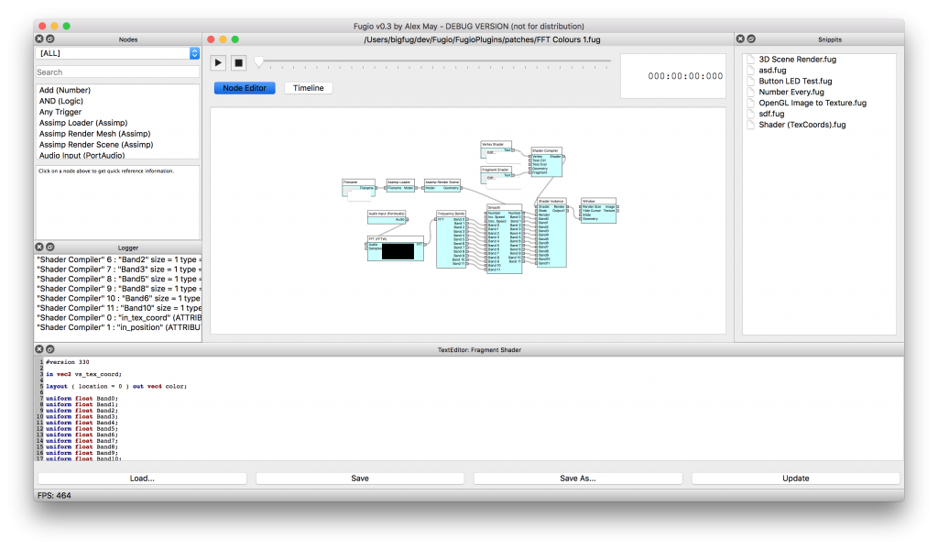This screenshot has width=938, height=550.
Task: Click the Update button below the shader editor
Action: [x=794, y=478]
